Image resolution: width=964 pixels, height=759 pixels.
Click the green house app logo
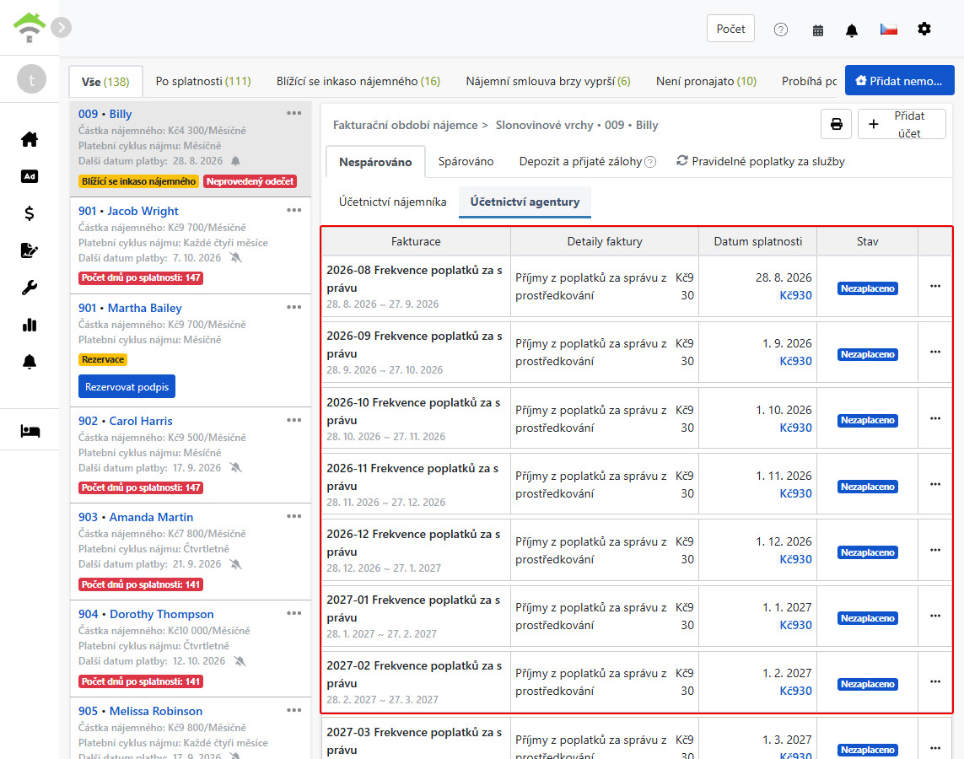(29, 28)
